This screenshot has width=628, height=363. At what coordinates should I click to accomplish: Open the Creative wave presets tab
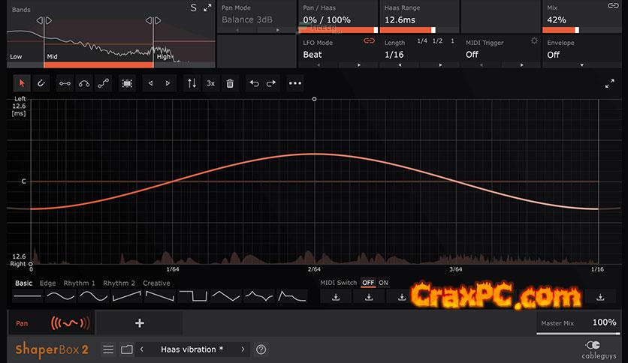[156, 283]
